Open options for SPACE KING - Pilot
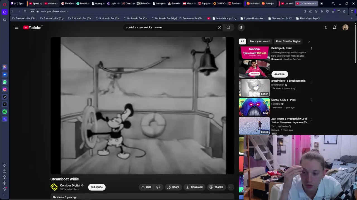Screen dimensions: 357x200 (x=312, y=100)
